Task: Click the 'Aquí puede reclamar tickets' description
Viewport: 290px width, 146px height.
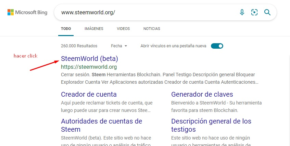Action: (x=107, y=107)
